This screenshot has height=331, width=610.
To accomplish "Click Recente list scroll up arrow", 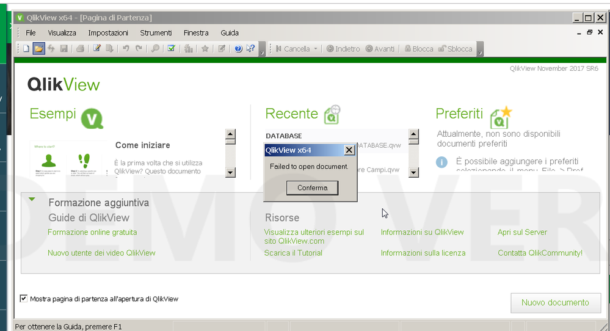I will click(x=413, y=134).
